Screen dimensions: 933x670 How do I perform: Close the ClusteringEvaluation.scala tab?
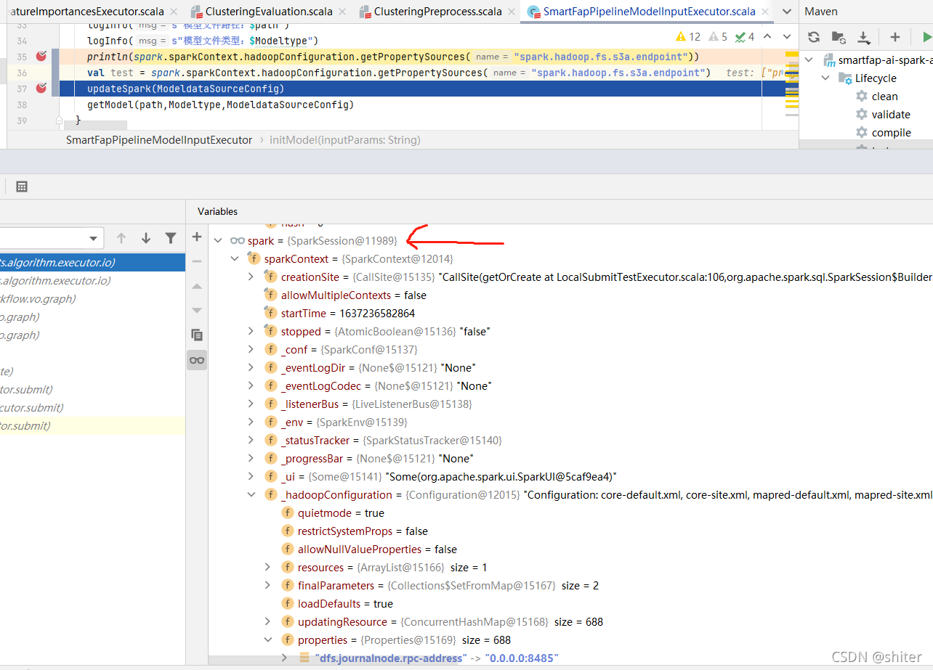(x=344, y=12)
